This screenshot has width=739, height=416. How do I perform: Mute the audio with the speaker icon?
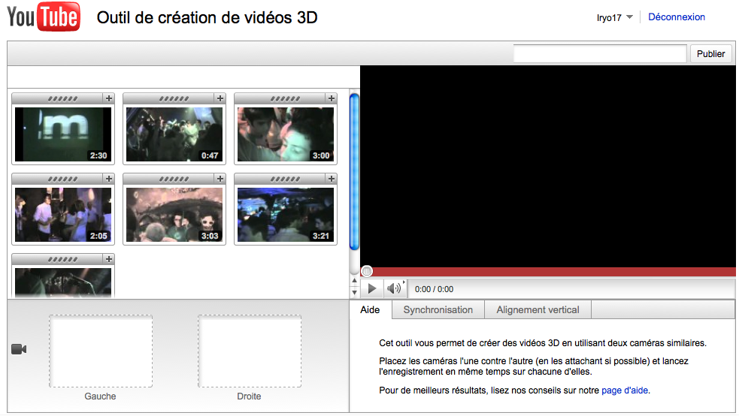(x=394, y=289)
